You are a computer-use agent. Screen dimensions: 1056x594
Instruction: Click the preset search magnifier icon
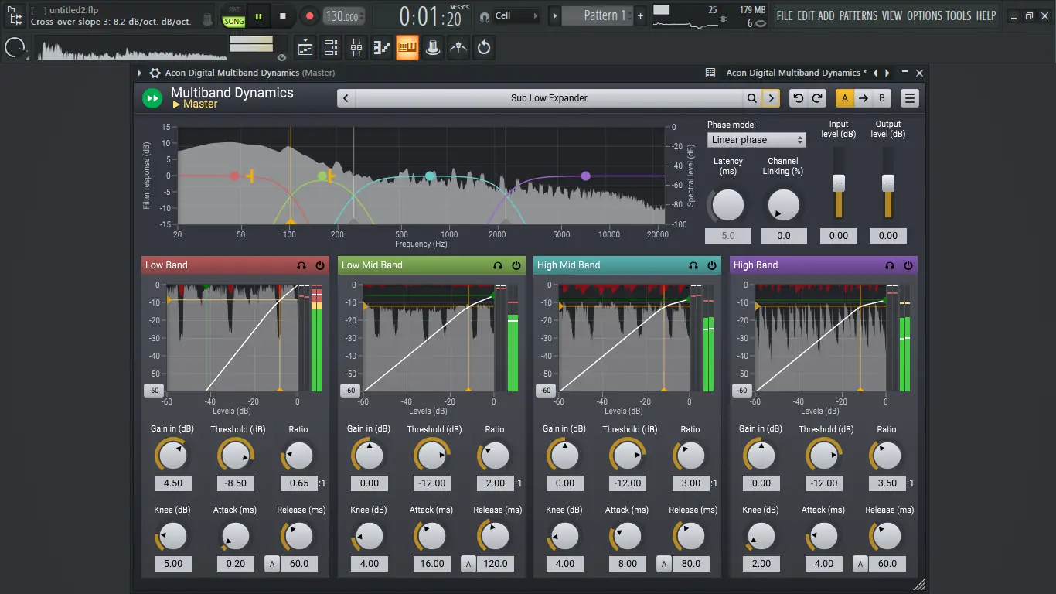752,98
